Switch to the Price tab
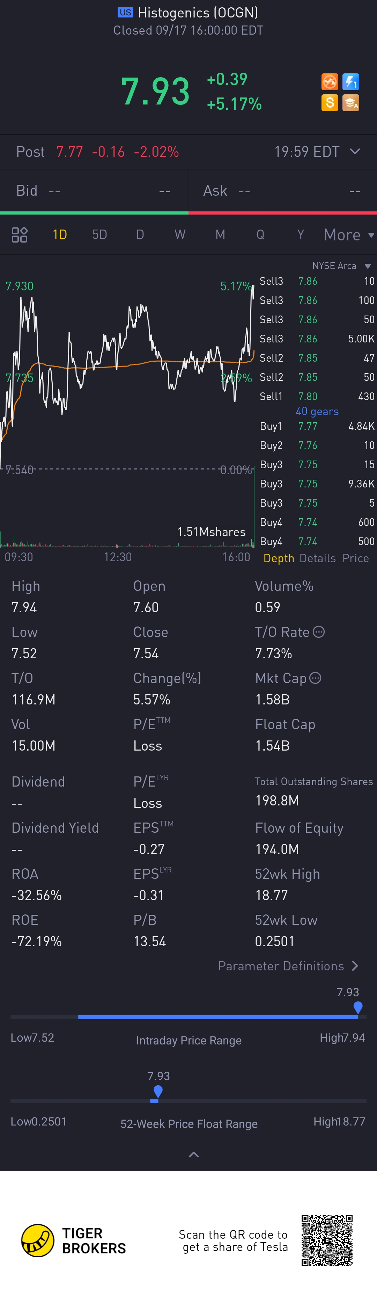 click(356, 558)
